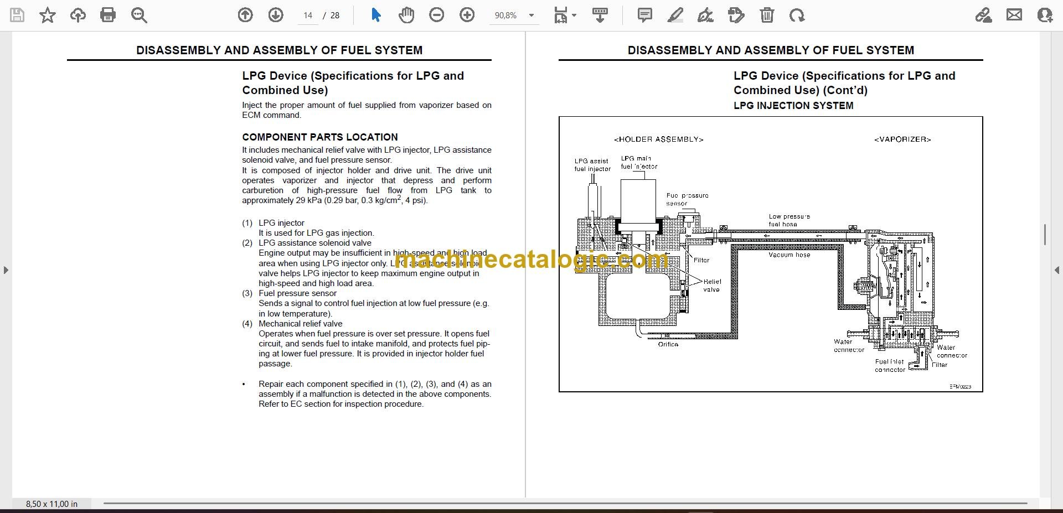Click the LPG injection system diagram
The height and width of the screenshot is (513, 1063).
coord(771,254)
